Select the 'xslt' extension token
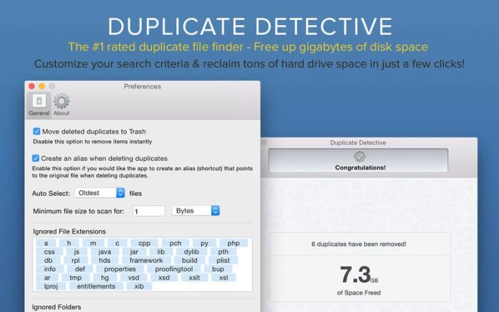Image resolution: width=499 pixels, height=312 pixels. (x=194, y=277)
